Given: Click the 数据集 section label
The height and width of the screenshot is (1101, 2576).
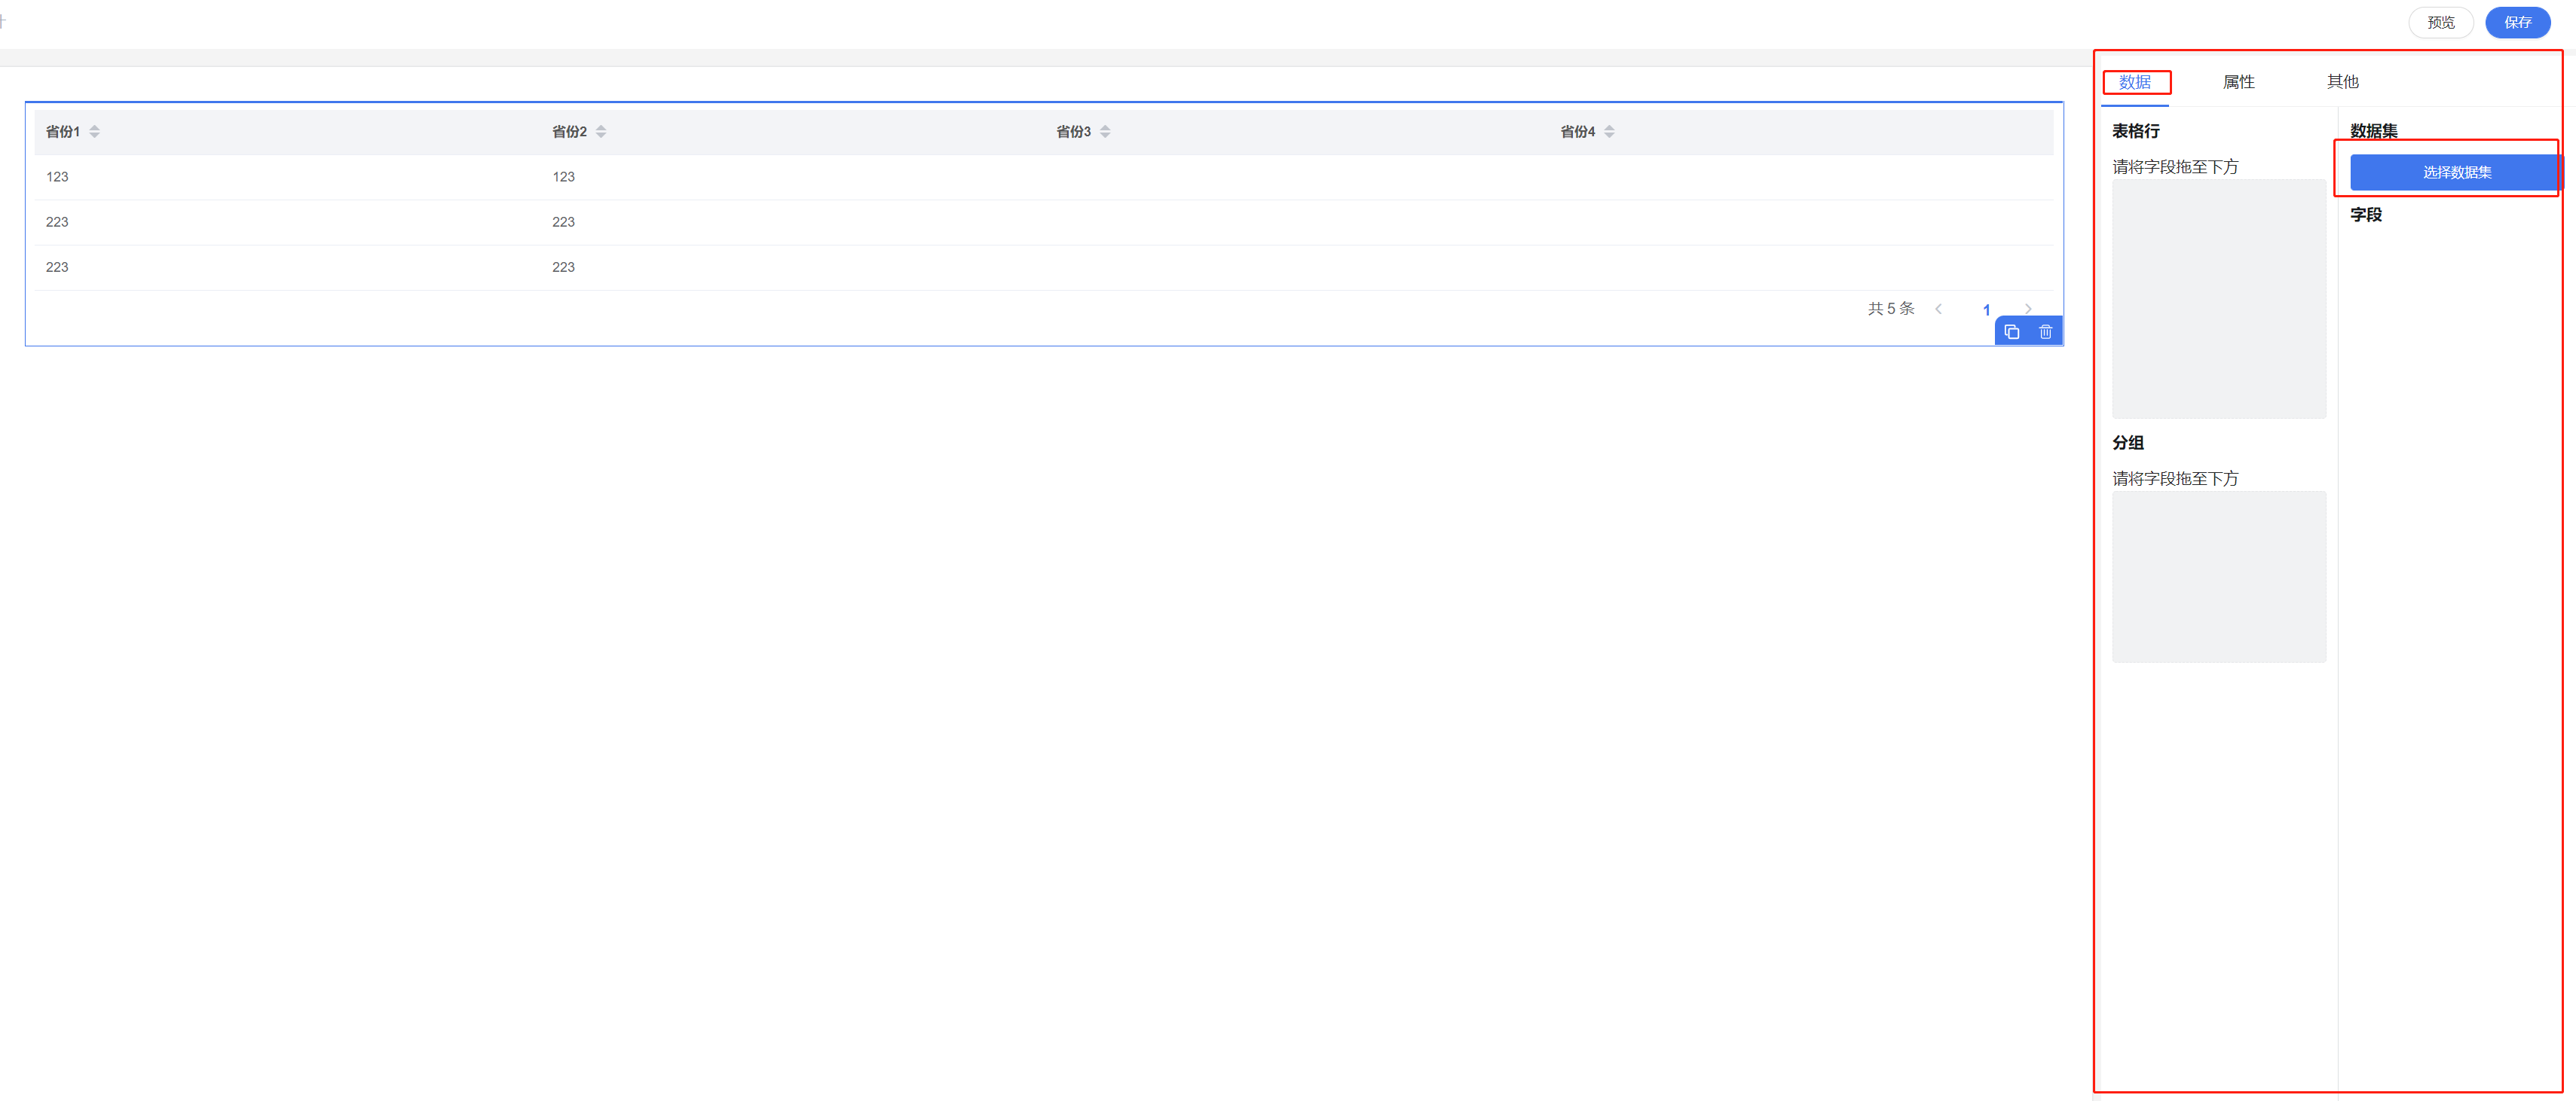Looking at the screenshot, I should tap(2373, 131).
